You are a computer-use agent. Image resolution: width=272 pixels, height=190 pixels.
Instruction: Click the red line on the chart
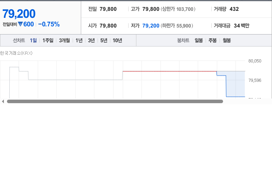(x=170, y=71)
